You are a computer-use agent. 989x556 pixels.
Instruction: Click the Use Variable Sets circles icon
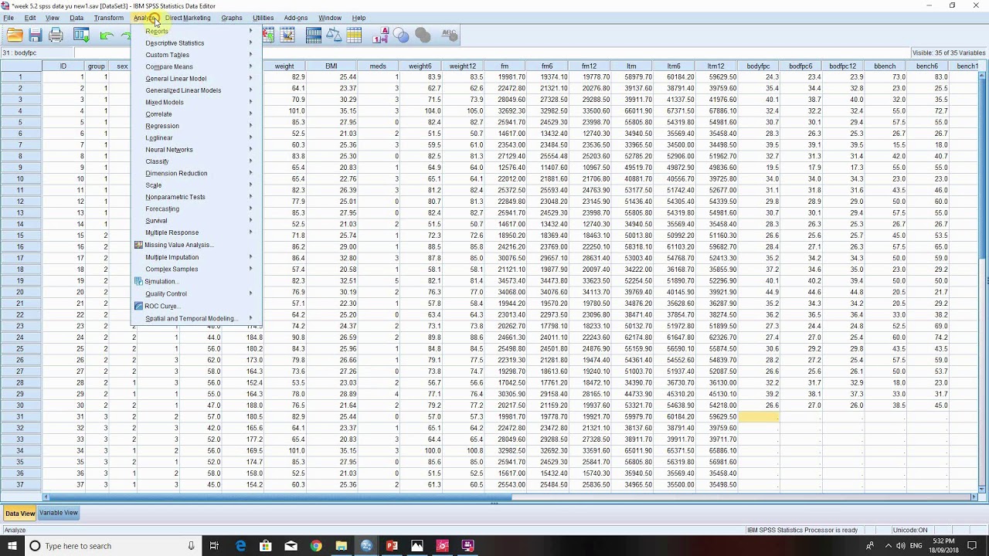coord(401,35)
